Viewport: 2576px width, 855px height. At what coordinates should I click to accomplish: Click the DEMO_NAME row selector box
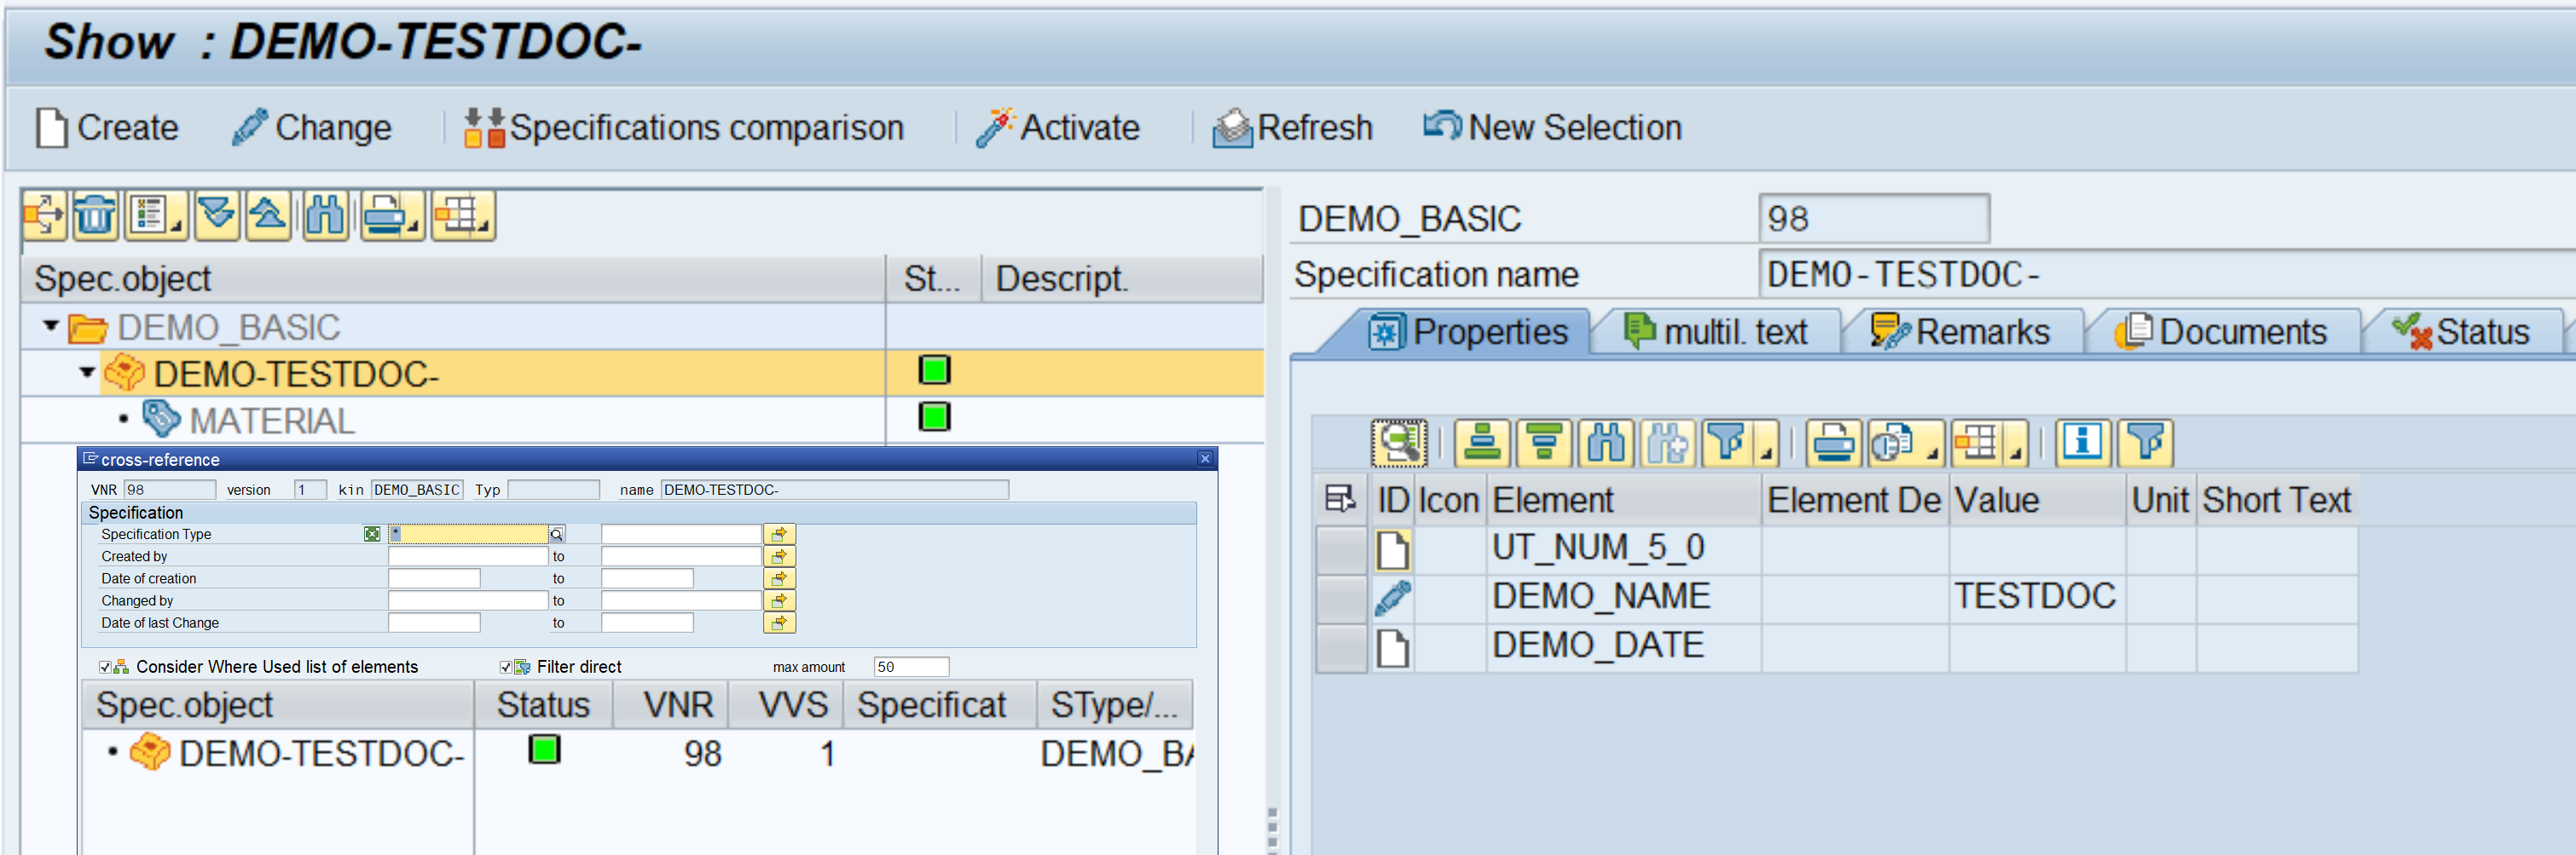1341,597
